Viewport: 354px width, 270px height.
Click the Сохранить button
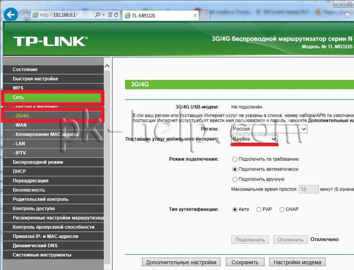coord(245,262)
